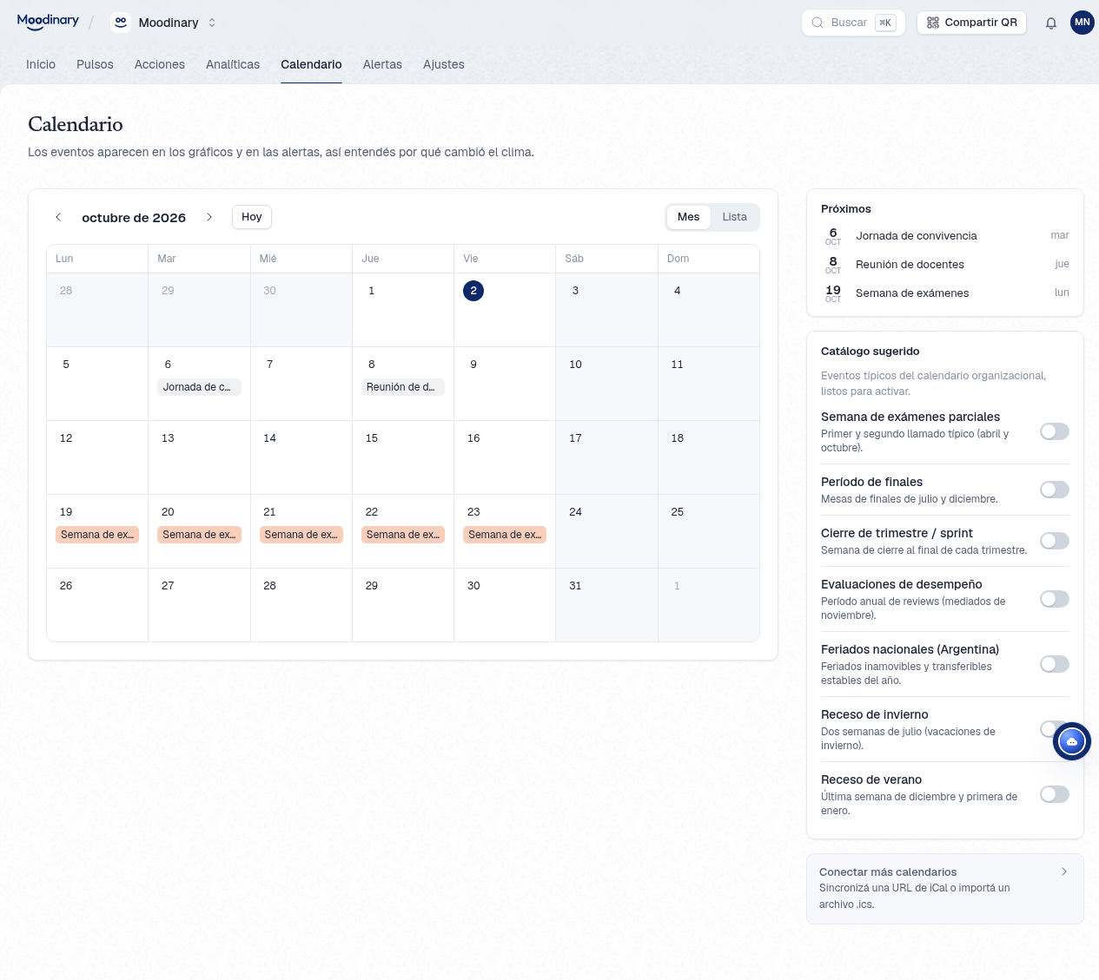Open the Alertas tab

pos(382,64)
